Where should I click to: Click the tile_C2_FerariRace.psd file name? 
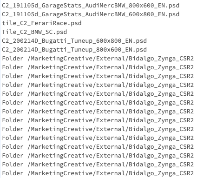(42, 23)
